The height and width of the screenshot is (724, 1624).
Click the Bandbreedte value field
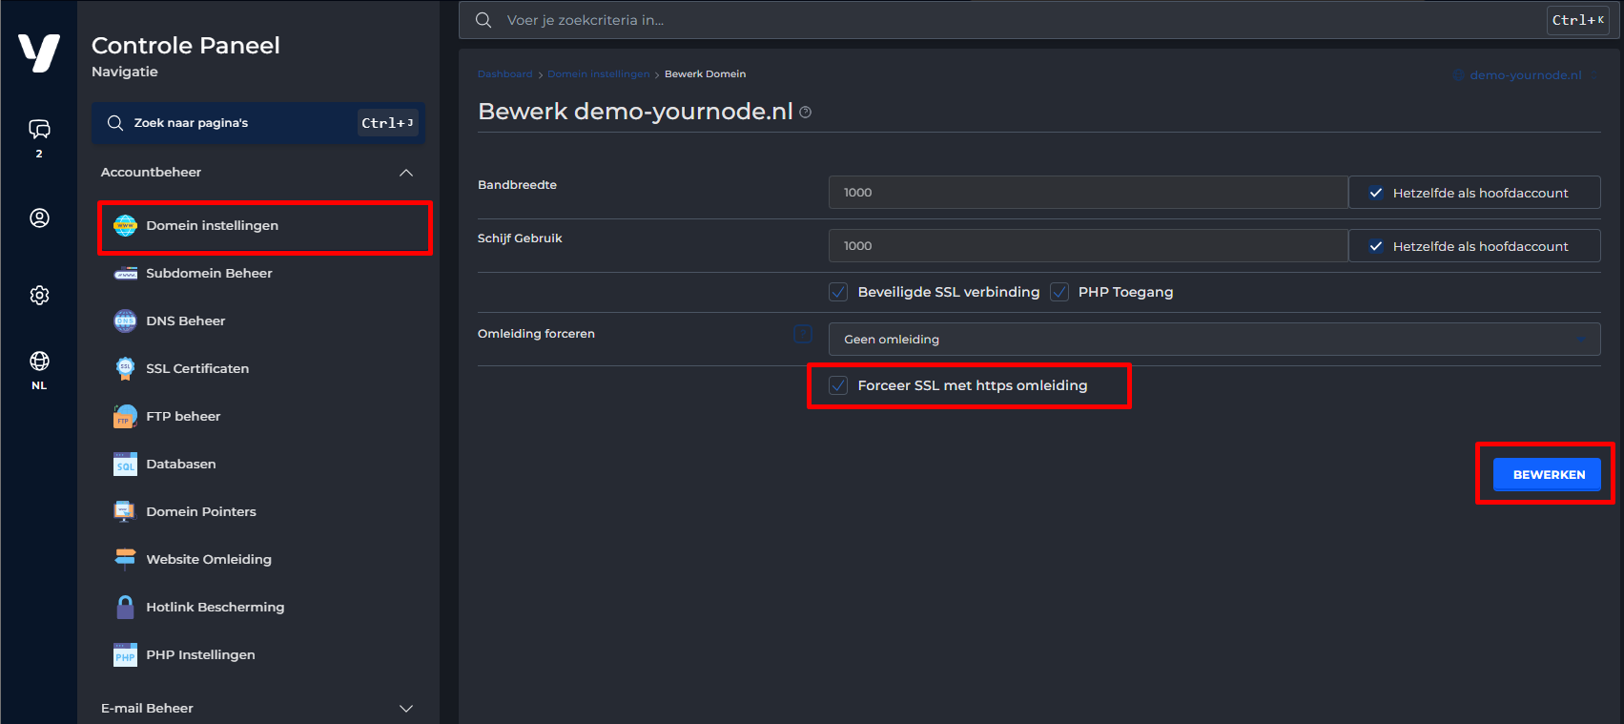click(1088, 192)
